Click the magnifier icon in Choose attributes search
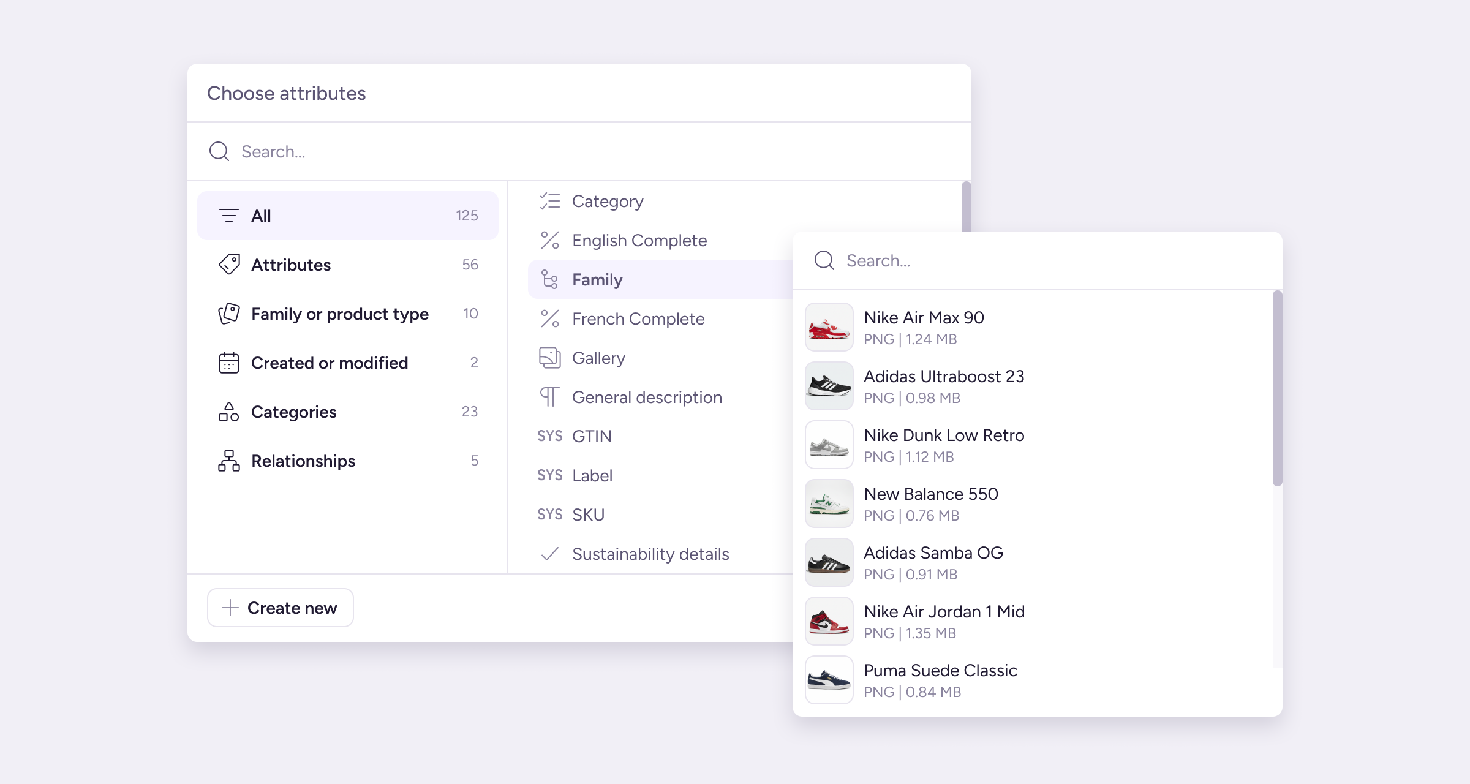The height and width of the screenshot is (784, 1470). point(219,151)
